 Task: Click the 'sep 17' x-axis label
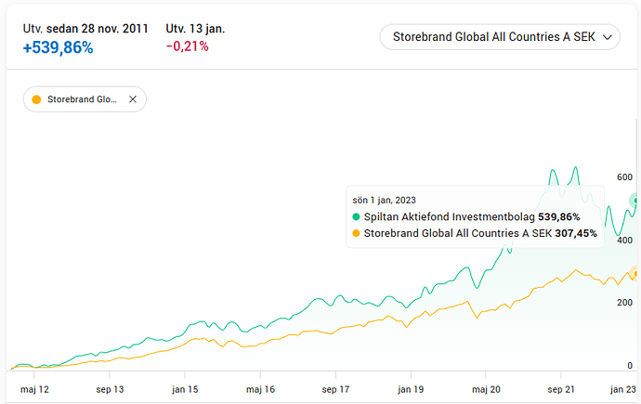pos(335,389)
